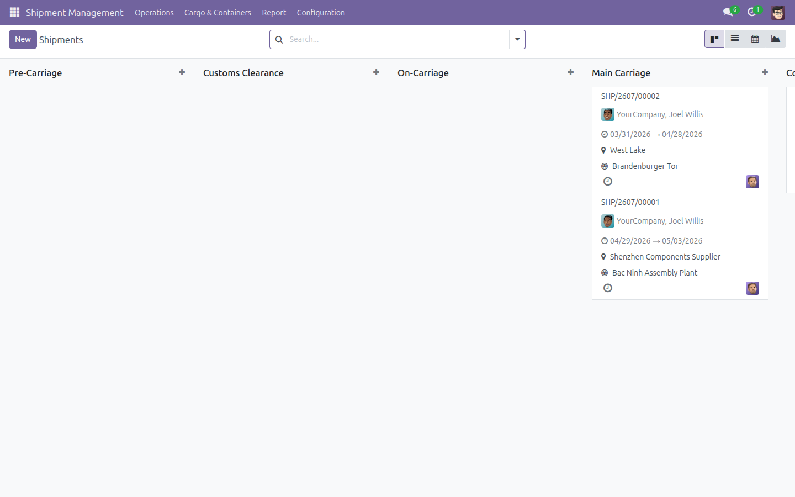Image resolution: width=795 pixels, height=497 pixels.
Task: Quick-add a card in On-Carriage column
Action: pyautogui.click(x=570, y=72)
